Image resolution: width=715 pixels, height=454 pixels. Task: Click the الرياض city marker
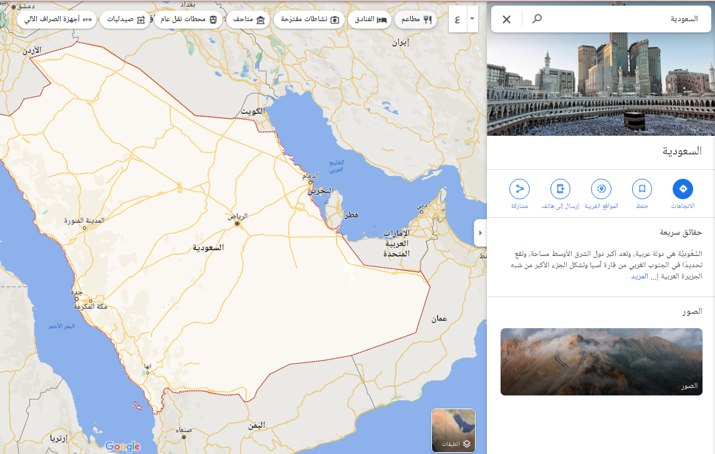coord(237,224)
